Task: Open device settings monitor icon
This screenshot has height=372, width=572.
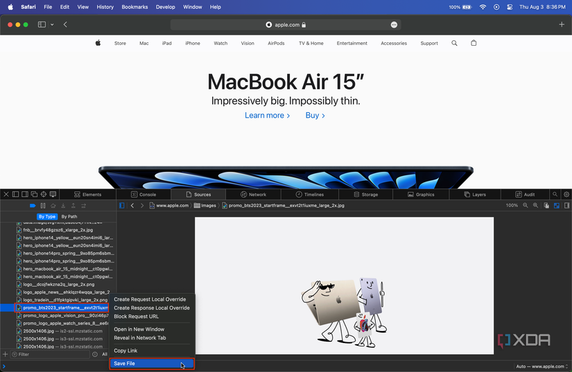Action: (53, 194)
